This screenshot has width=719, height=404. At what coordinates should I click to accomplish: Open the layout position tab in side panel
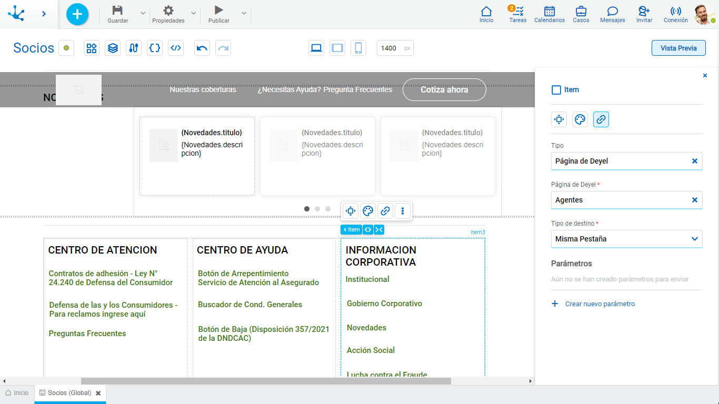point(559,119)
